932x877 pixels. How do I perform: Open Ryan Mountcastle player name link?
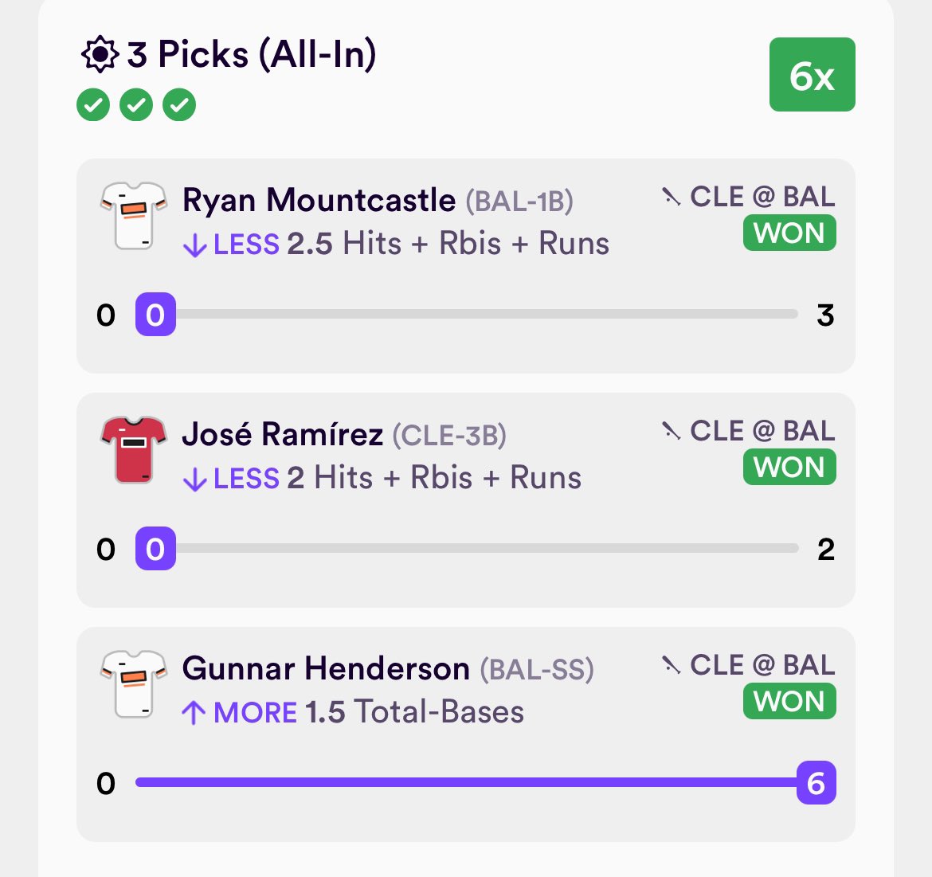coord(319,200)
